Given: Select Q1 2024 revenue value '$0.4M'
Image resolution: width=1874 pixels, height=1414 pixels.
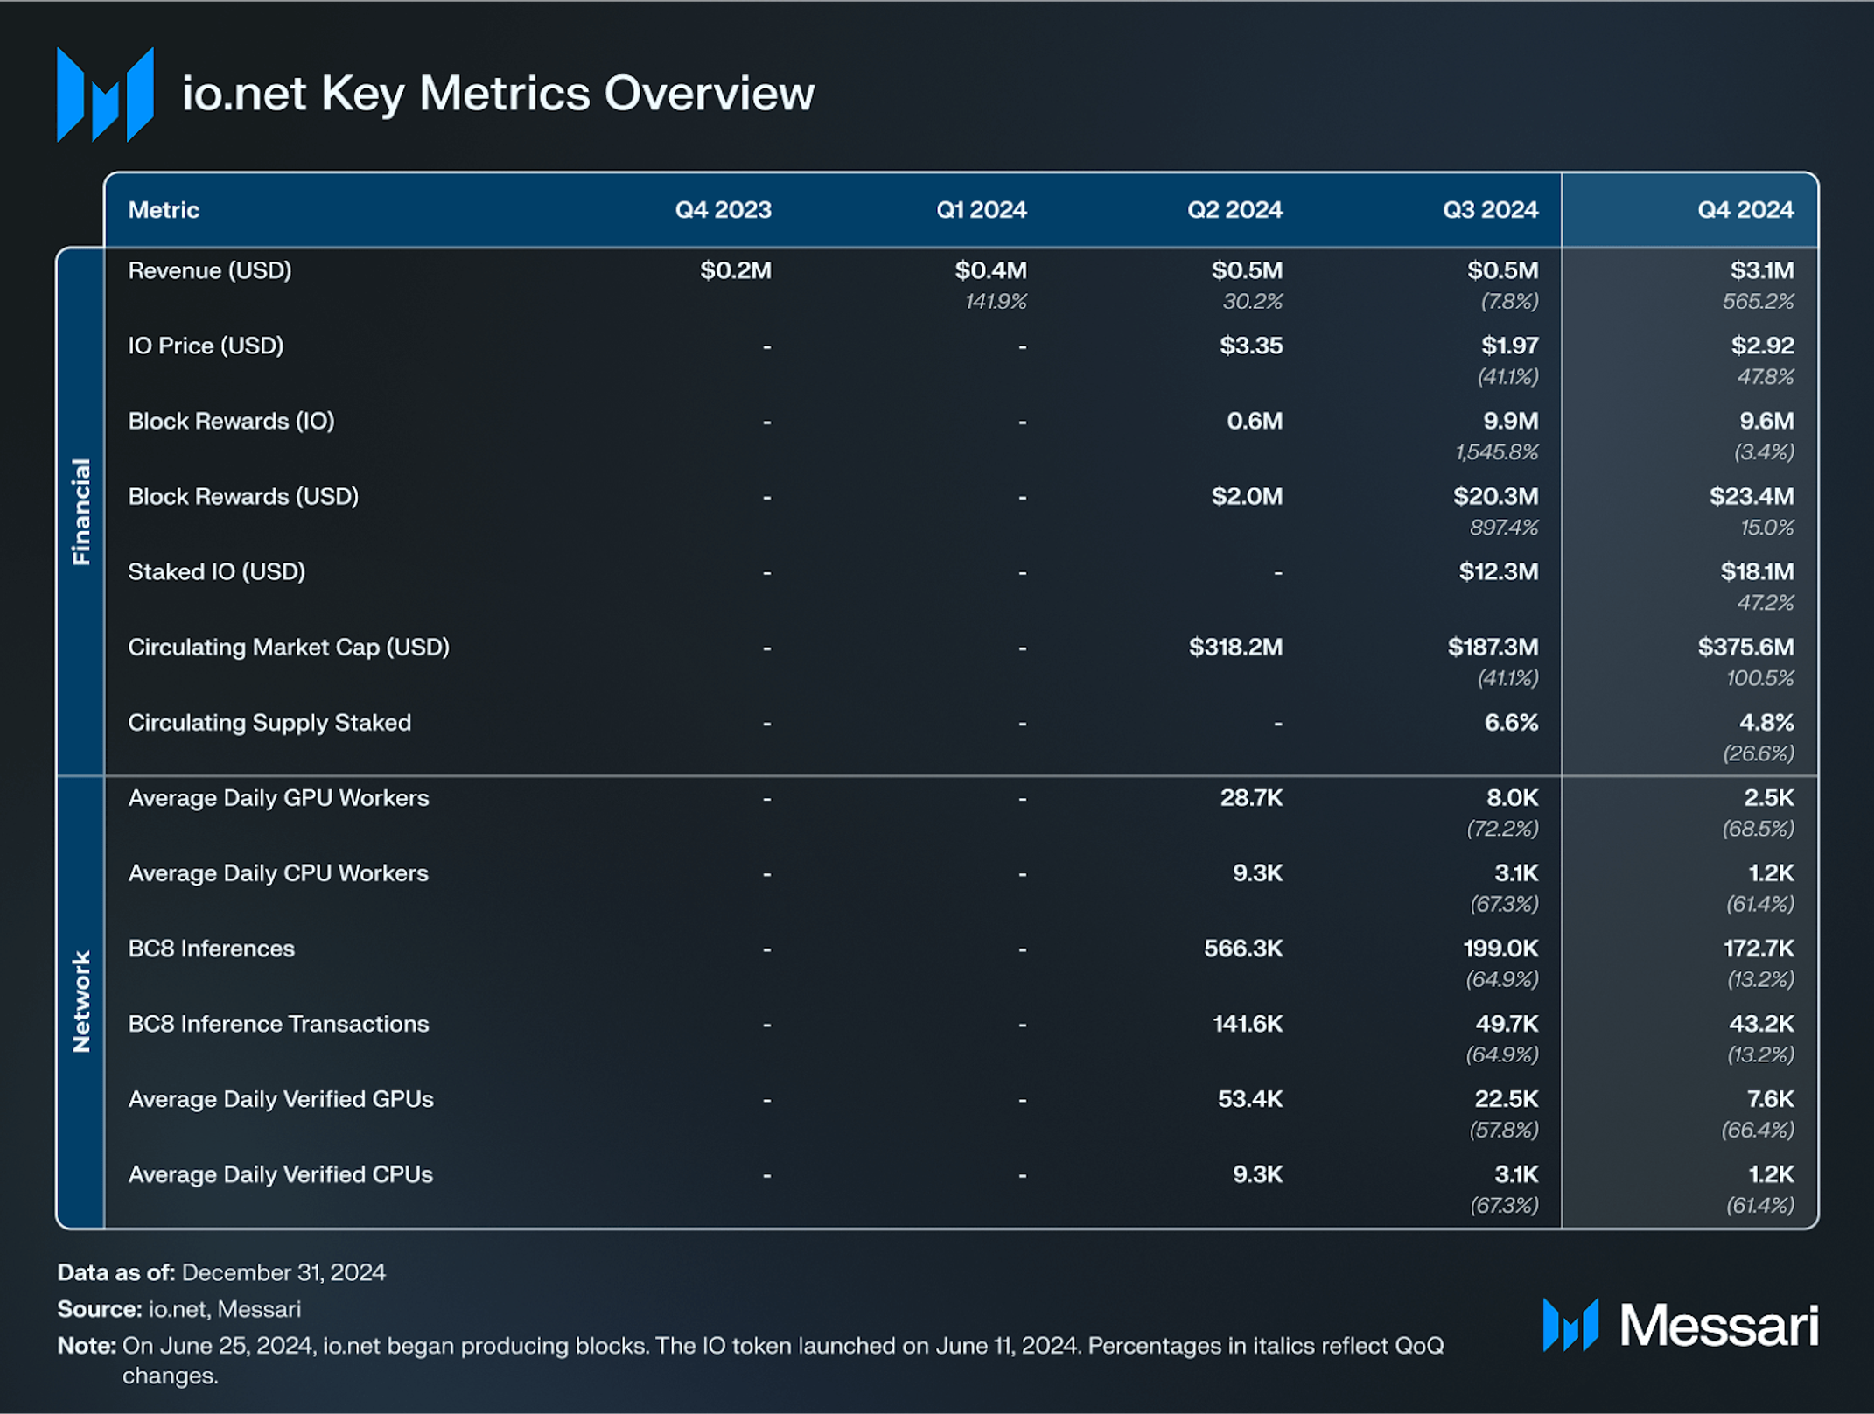Looking at the screenshot, I should coord(990,271).
